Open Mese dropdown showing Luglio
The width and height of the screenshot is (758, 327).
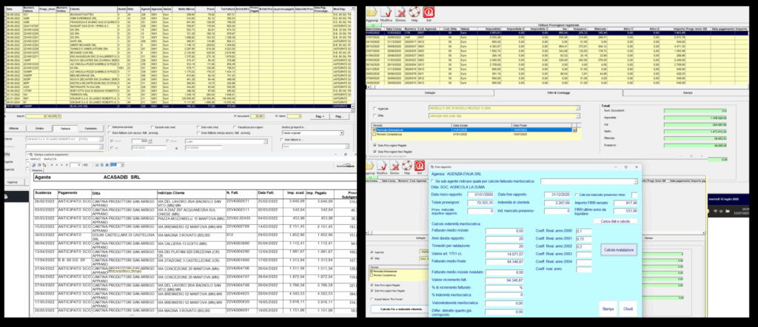click(266, 141)
